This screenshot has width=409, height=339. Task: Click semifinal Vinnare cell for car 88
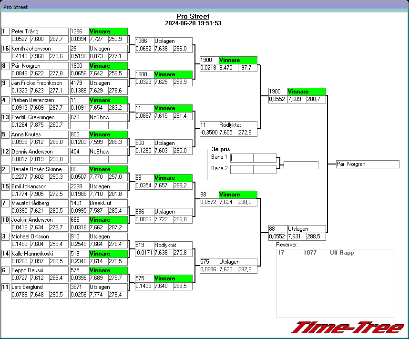click(x=238, y=195)
